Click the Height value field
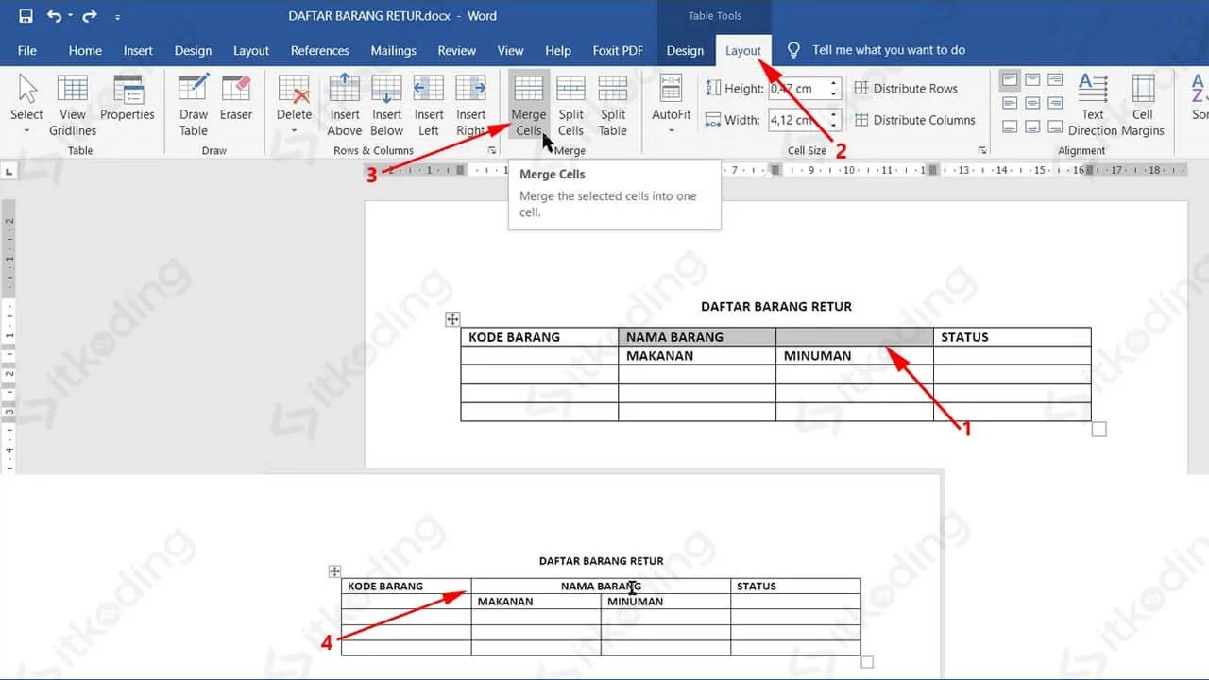The image size is (1209, 680). (798, 89)
